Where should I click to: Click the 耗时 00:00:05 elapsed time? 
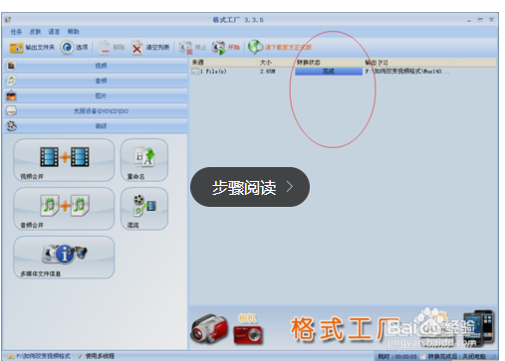coord(397,357)
